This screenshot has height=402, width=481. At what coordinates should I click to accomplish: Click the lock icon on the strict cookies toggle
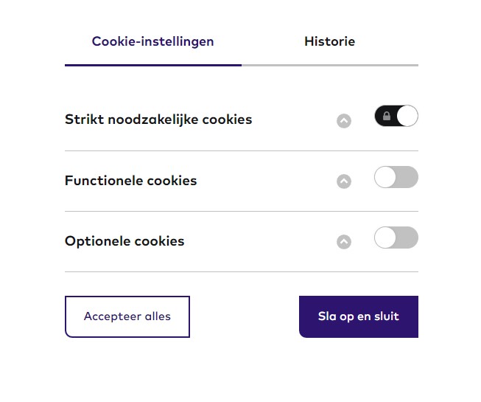(387, 117)
